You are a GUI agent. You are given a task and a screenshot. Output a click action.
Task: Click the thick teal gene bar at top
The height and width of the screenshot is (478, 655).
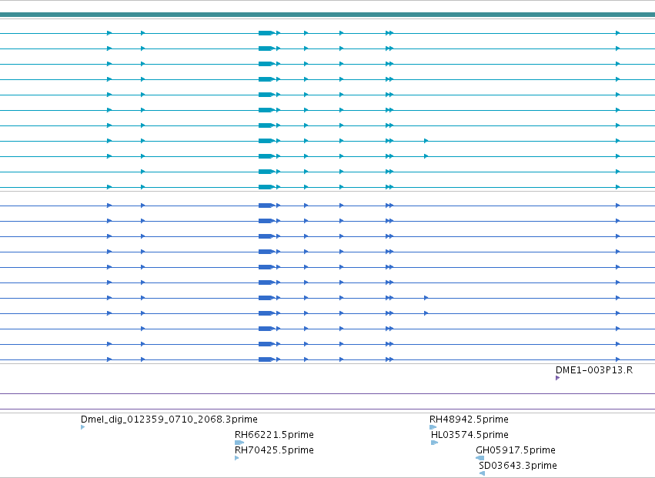click(328, 15)
